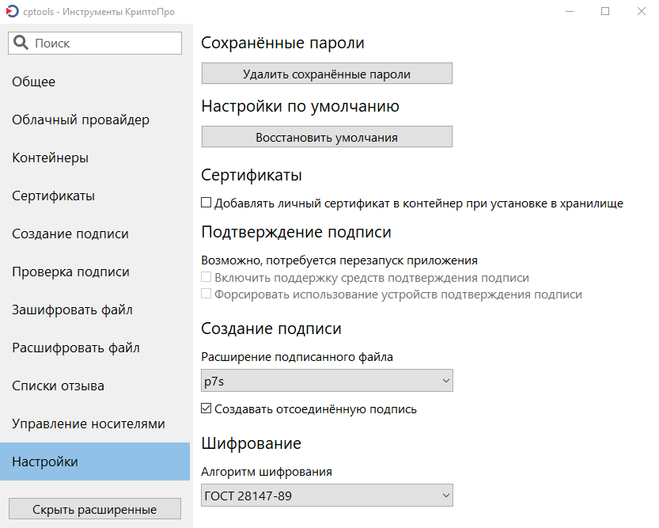Viewport: 659px width, 528px height.
Task: Type in the Поиск search field
Action: coord(103,44)
